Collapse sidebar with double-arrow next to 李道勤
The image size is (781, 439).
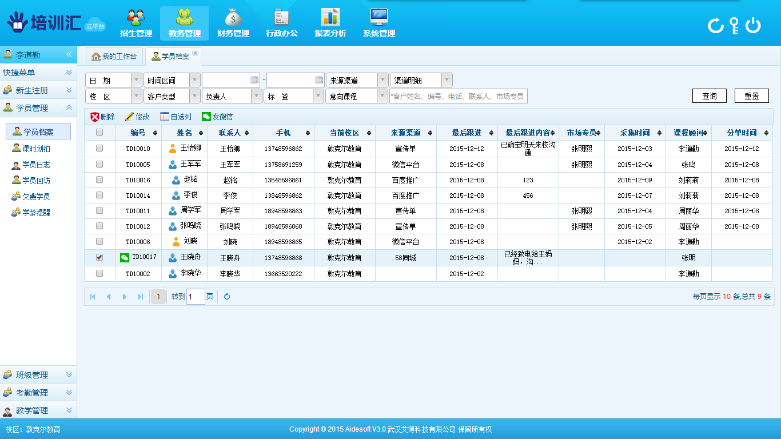[69, 55]
